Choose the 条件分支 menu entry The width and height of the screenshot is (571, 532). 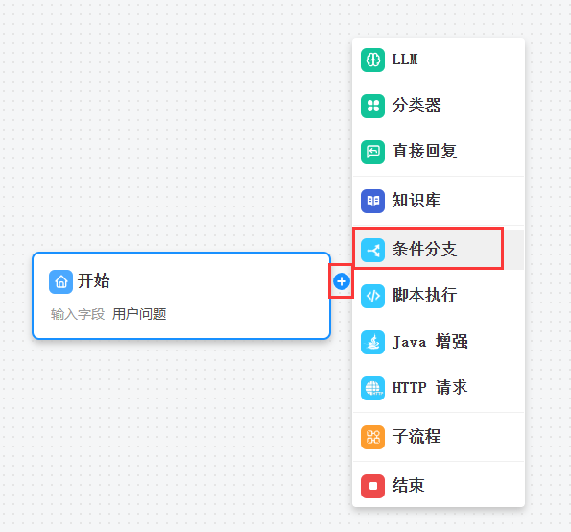(439, 250)
